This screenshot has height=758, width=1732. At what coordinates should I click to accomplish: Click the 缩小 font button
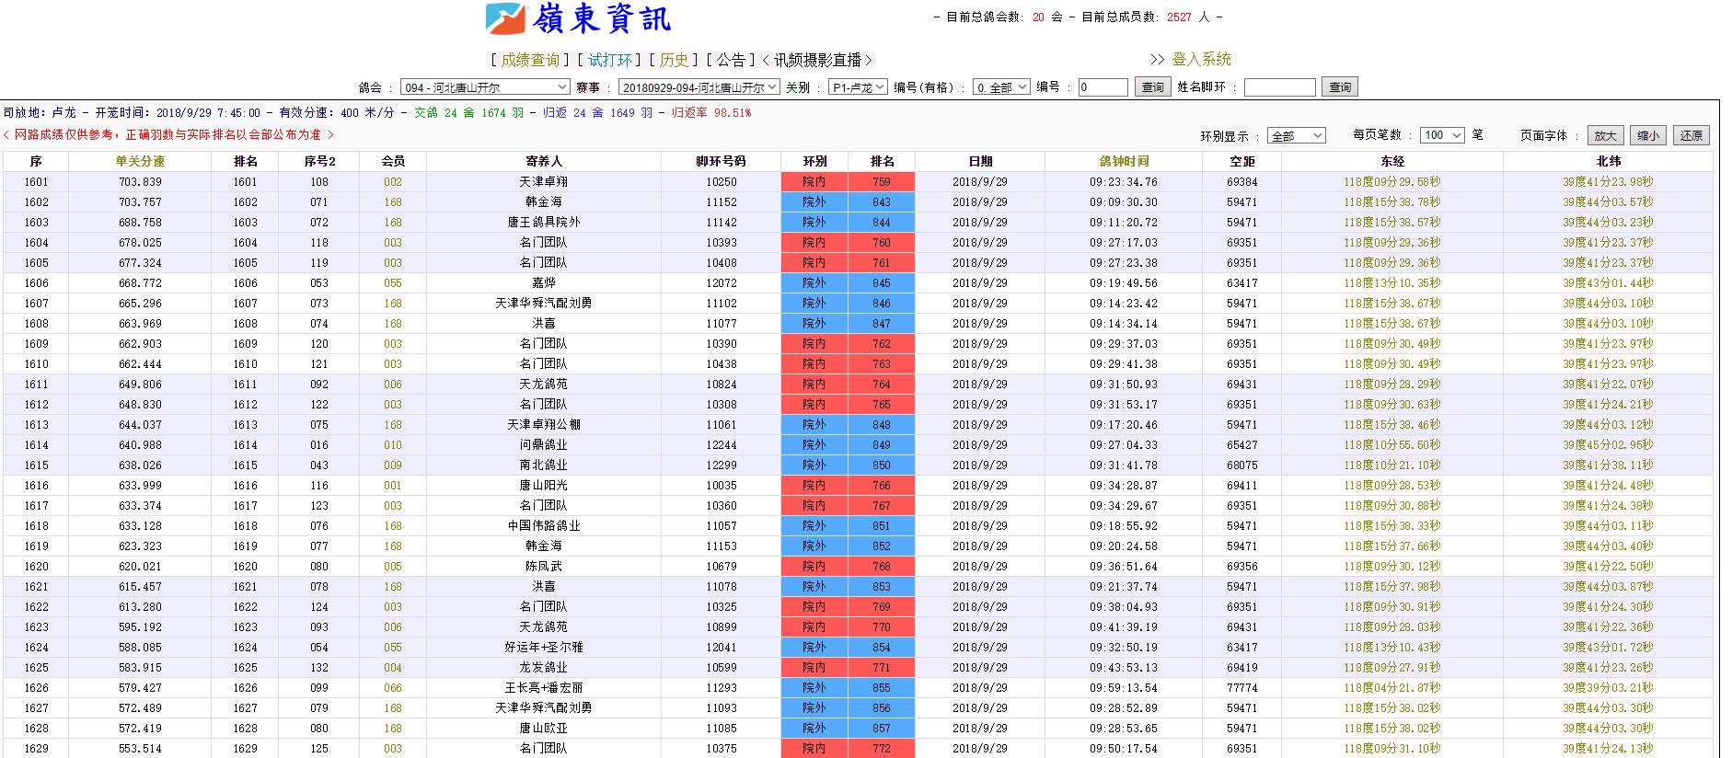[x=1648, y=135]
